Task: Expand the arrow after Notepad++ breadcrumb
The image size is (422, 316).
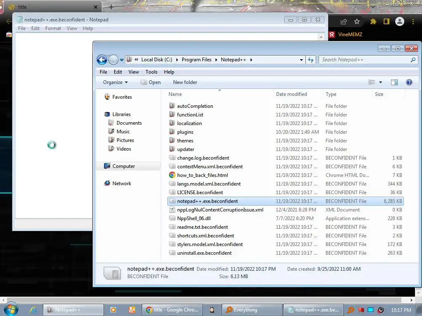Action: pyautogui.click(x=251, y=60)
